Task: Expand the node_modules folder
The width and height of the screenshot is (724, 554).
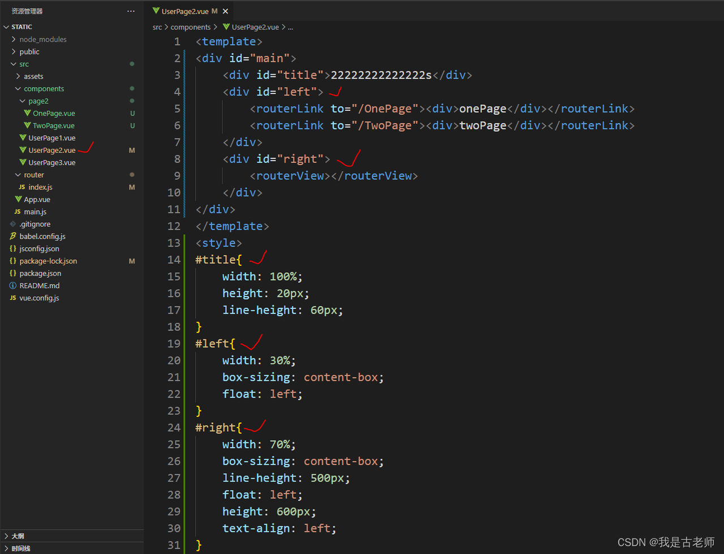Action: (x=43, y=39)
